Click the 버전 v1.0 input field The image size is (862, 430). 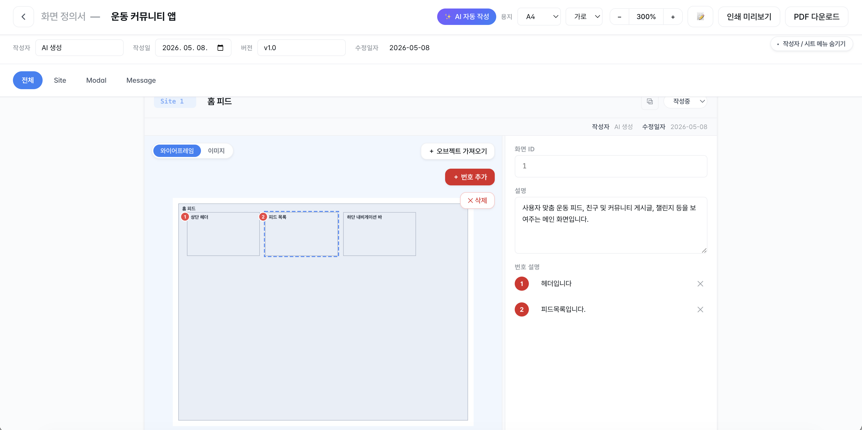coord(301,48)
